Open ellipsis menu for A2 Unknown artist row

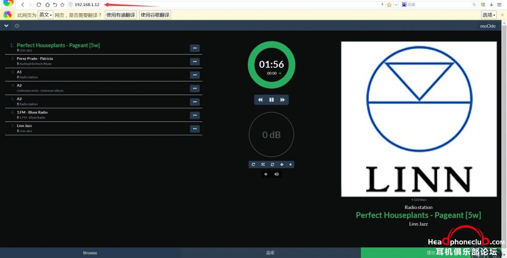tap(195, 89)
